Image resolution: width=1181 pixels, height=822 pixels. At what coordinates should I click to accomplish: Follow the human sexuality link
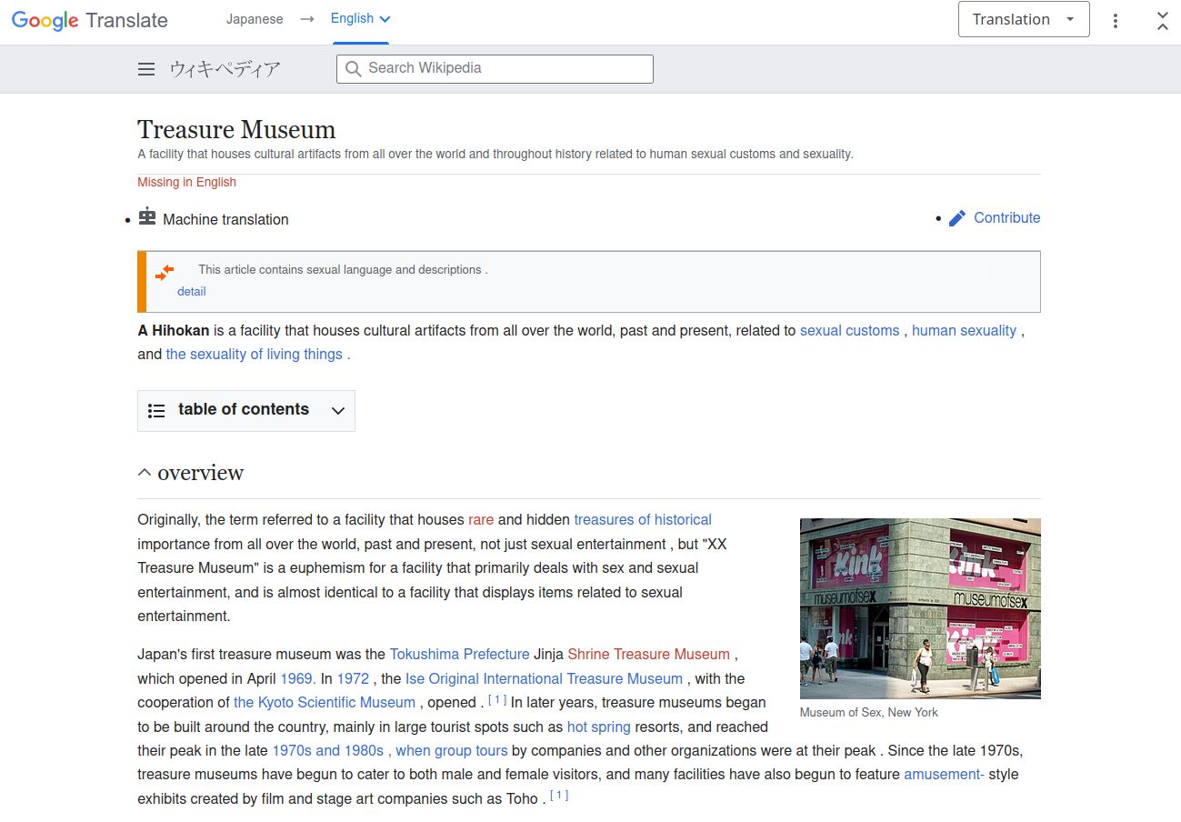964,331
